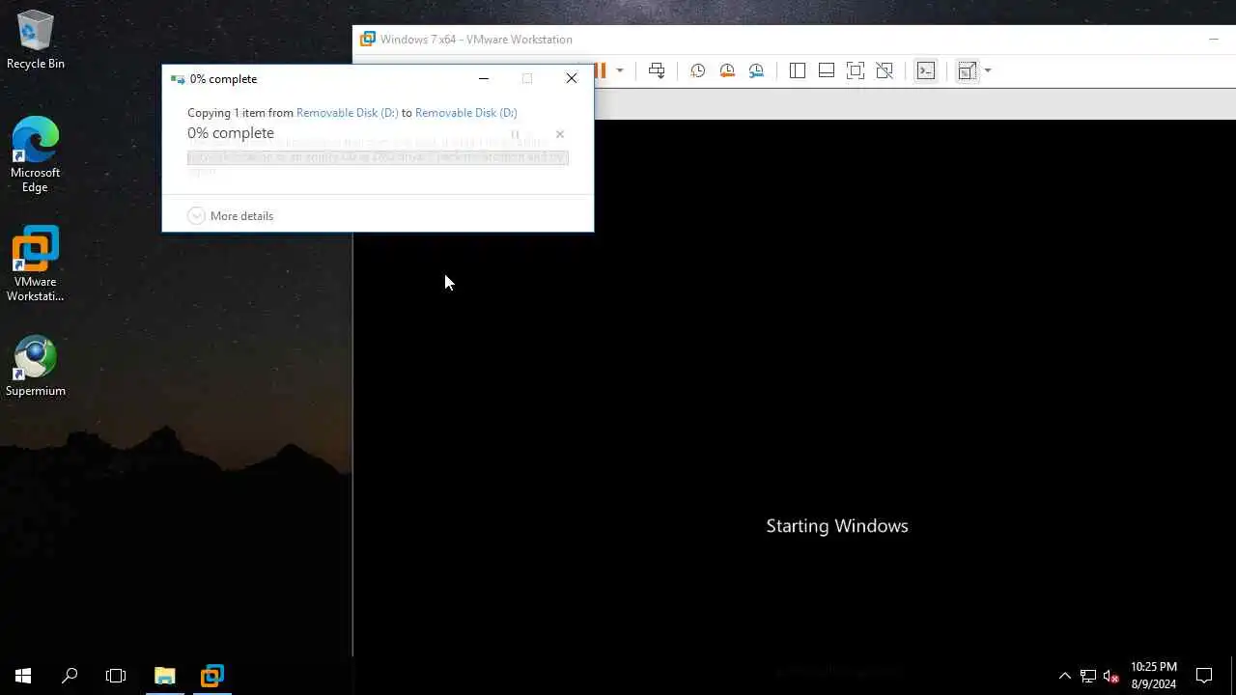The height and width of the screenshot is (695, 1236).
Task: Click the stretch guest display icon
Action: pyautogui.click(x=968, y=70)
